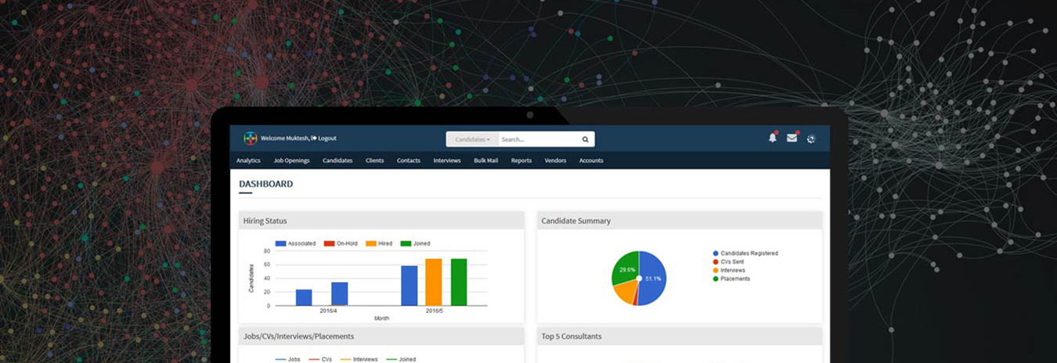
Task: Click the magnifier search icon
Action: coord(586,139)
